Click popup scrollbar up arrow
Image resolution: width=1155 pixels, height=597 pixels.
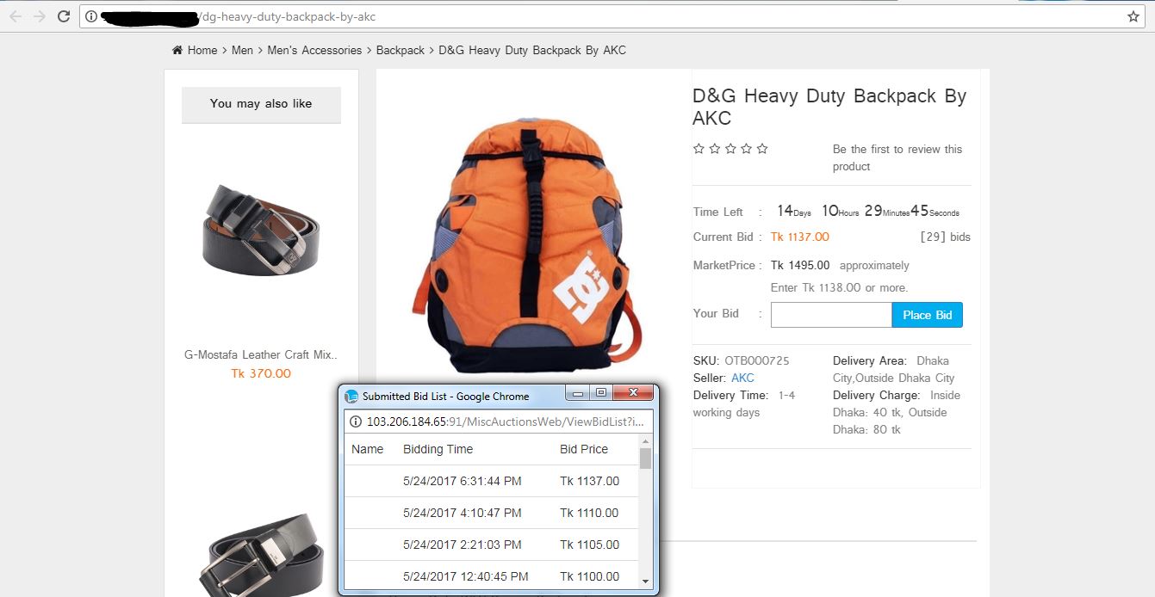coord(646,440)
